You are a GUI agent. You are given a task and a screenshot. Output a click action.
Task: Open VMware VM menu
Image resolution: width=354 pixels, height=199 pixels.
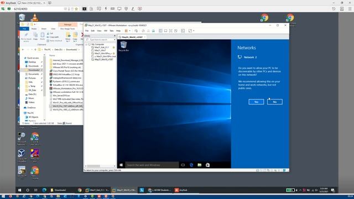106,31
